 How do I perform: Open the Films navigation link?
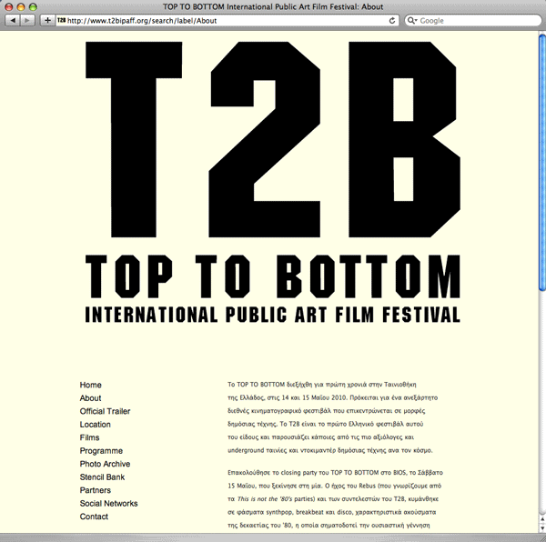89,437
